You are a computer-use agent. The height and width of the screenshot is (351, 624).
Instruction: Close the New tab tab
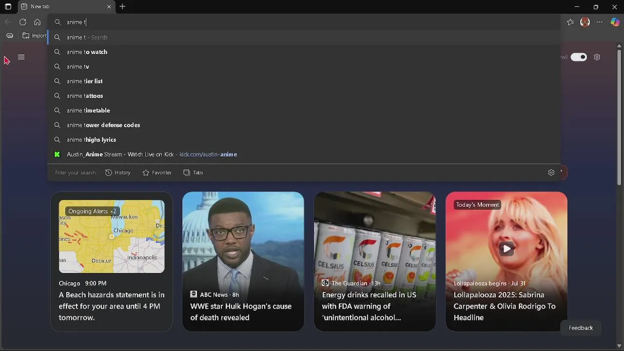point(109,7)
